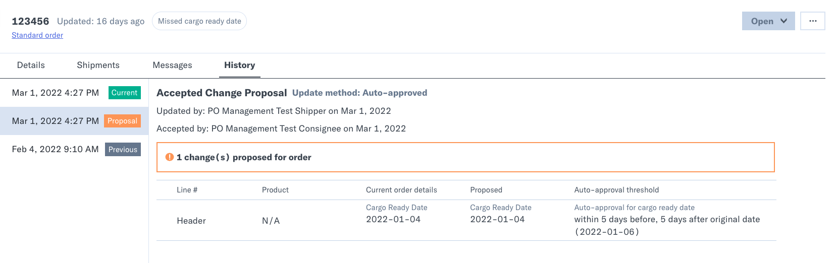
Task: Select the History tab
Action: pos(239,65)
